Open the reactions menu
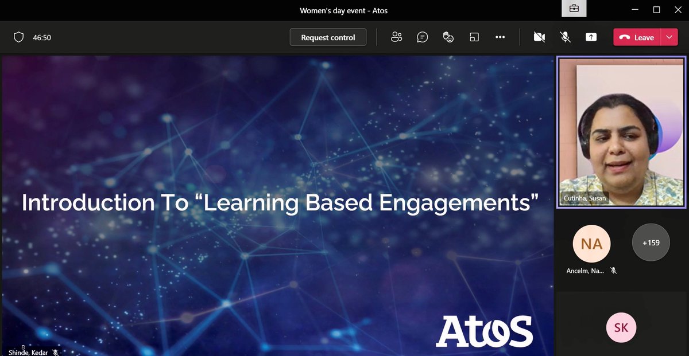The image size is (689, 356). pos(448,37)
